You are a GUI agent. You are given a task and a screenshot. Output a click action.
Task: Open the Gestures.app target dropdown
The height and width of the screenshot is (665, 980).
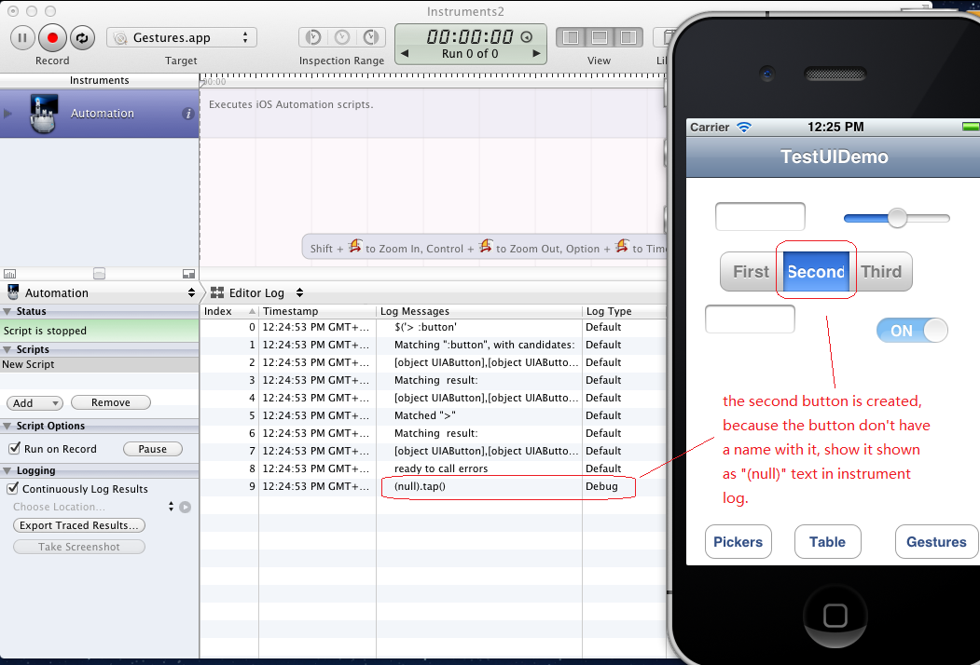pyautogui.click(x=182, y=37)
